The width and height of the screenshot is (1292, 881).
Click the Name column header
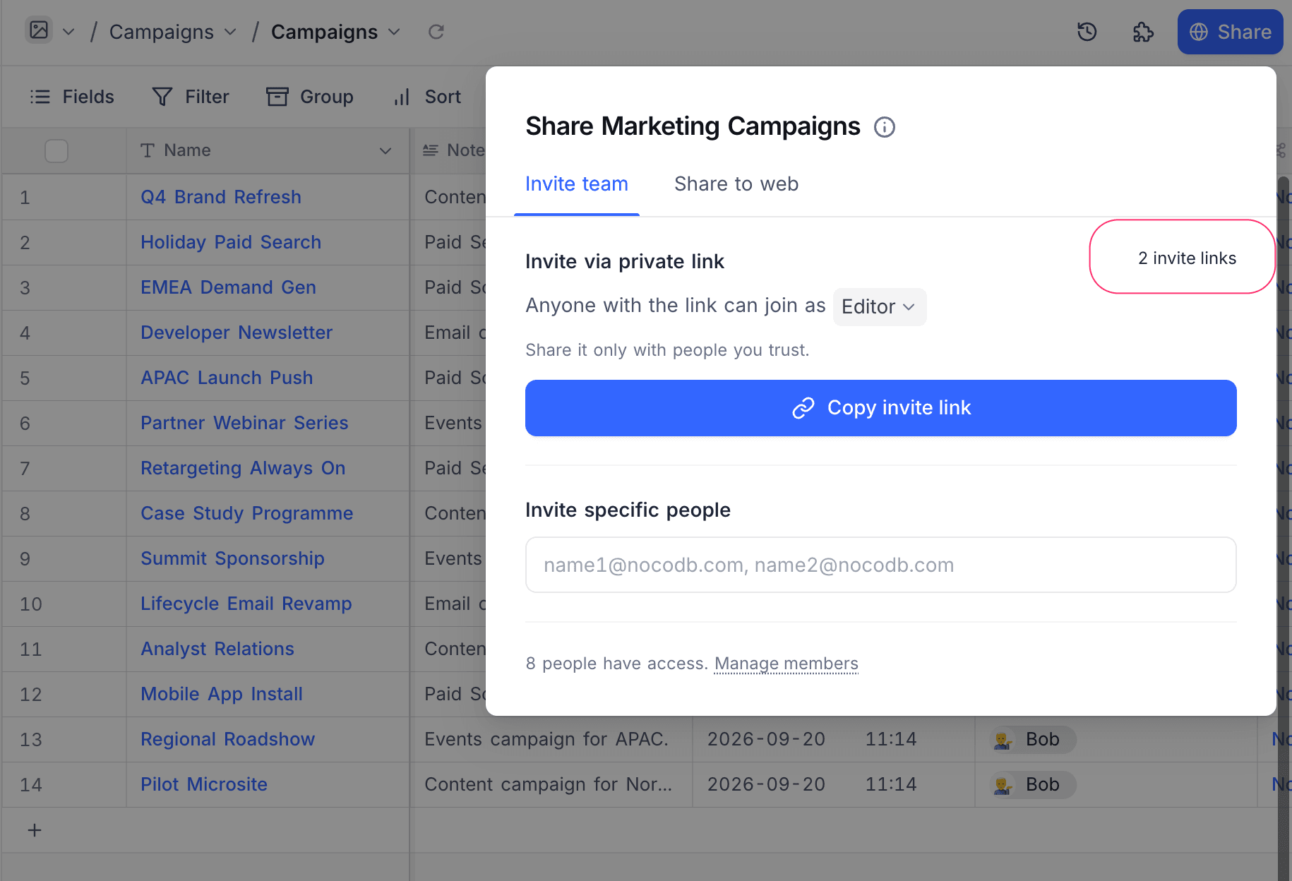268,150
